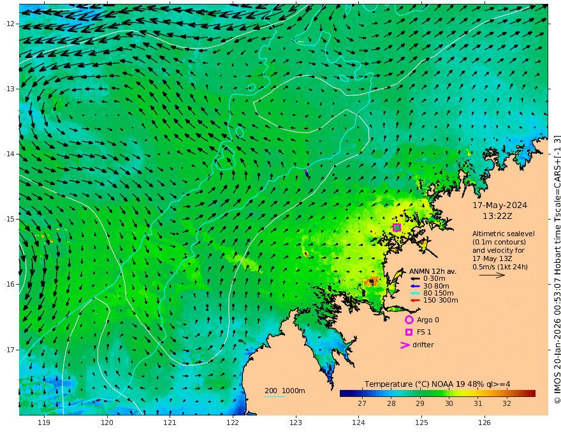Click the colorbar tick label 30
This screenshot has width=561, height=434.
coord(449,403)
